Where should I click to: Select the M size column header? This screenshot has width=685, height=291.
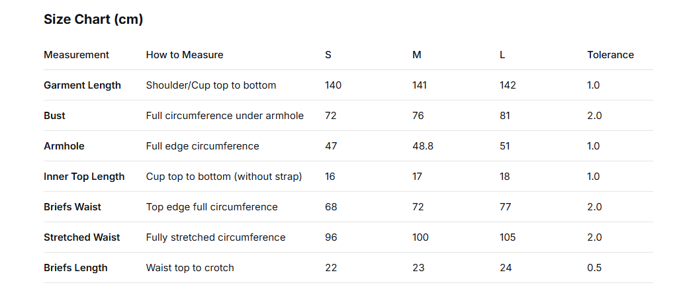[x=417, y=55]
